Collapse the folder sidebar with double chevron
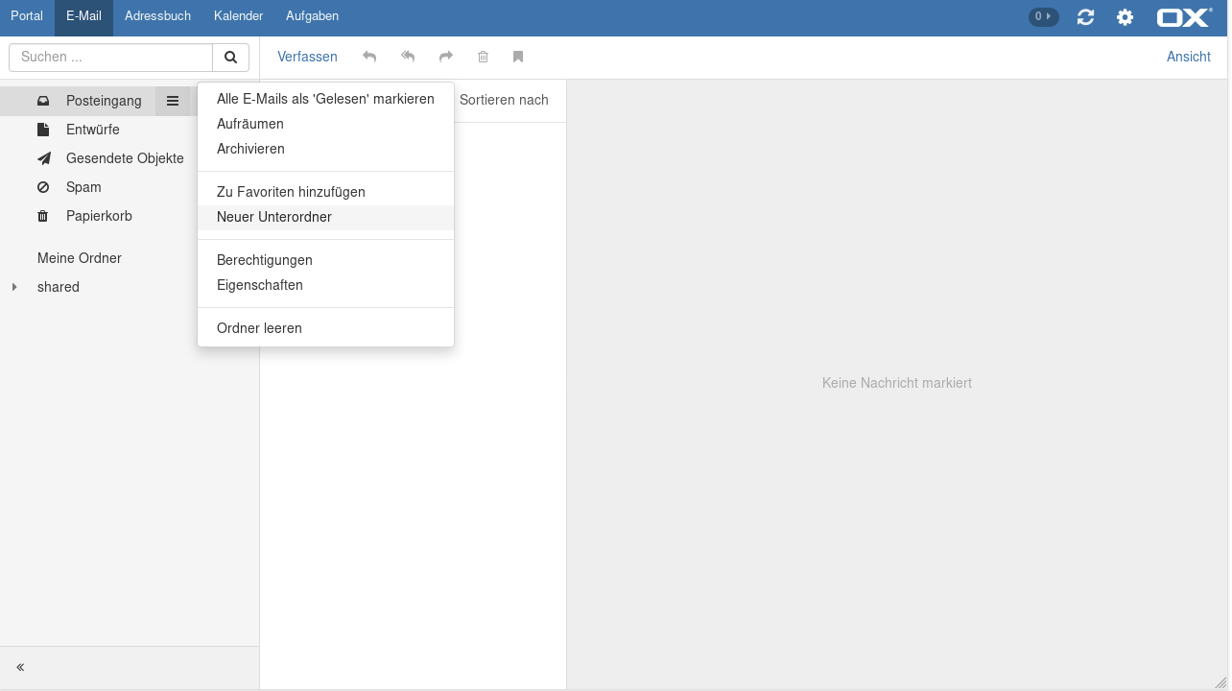Image resolution: width=1232 pixels, height=691 pixels. [20, 667]
